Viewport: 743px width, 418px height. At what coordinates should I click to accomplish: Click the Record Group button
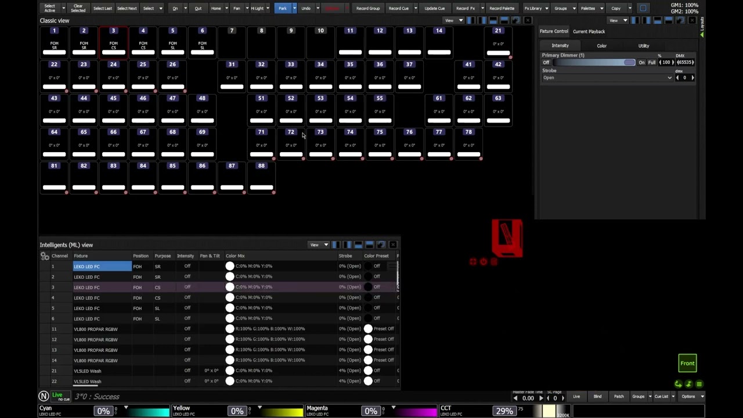(x=368, y=8)
